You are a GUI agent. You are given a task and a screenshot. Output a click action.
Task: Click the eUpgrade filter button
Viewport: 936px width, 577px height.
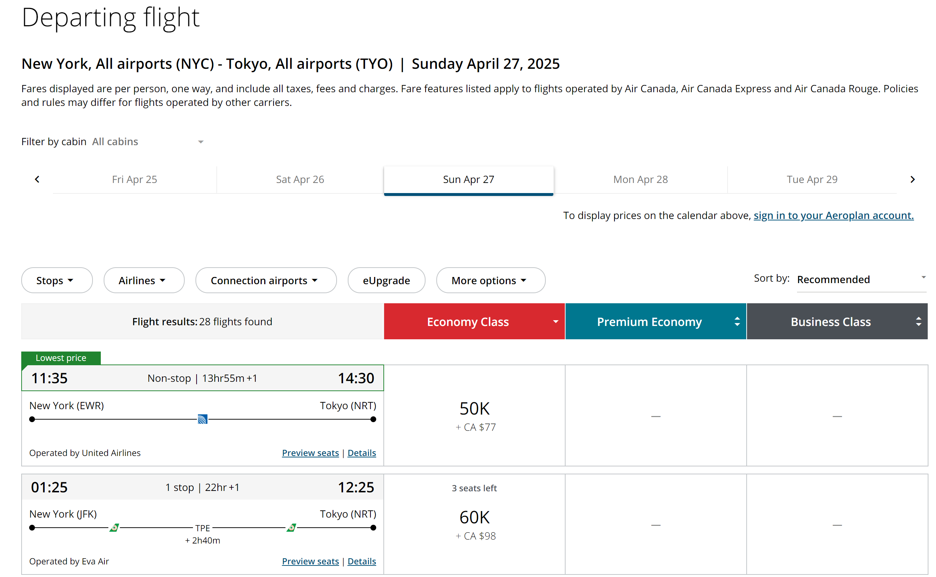pos(386,281)
